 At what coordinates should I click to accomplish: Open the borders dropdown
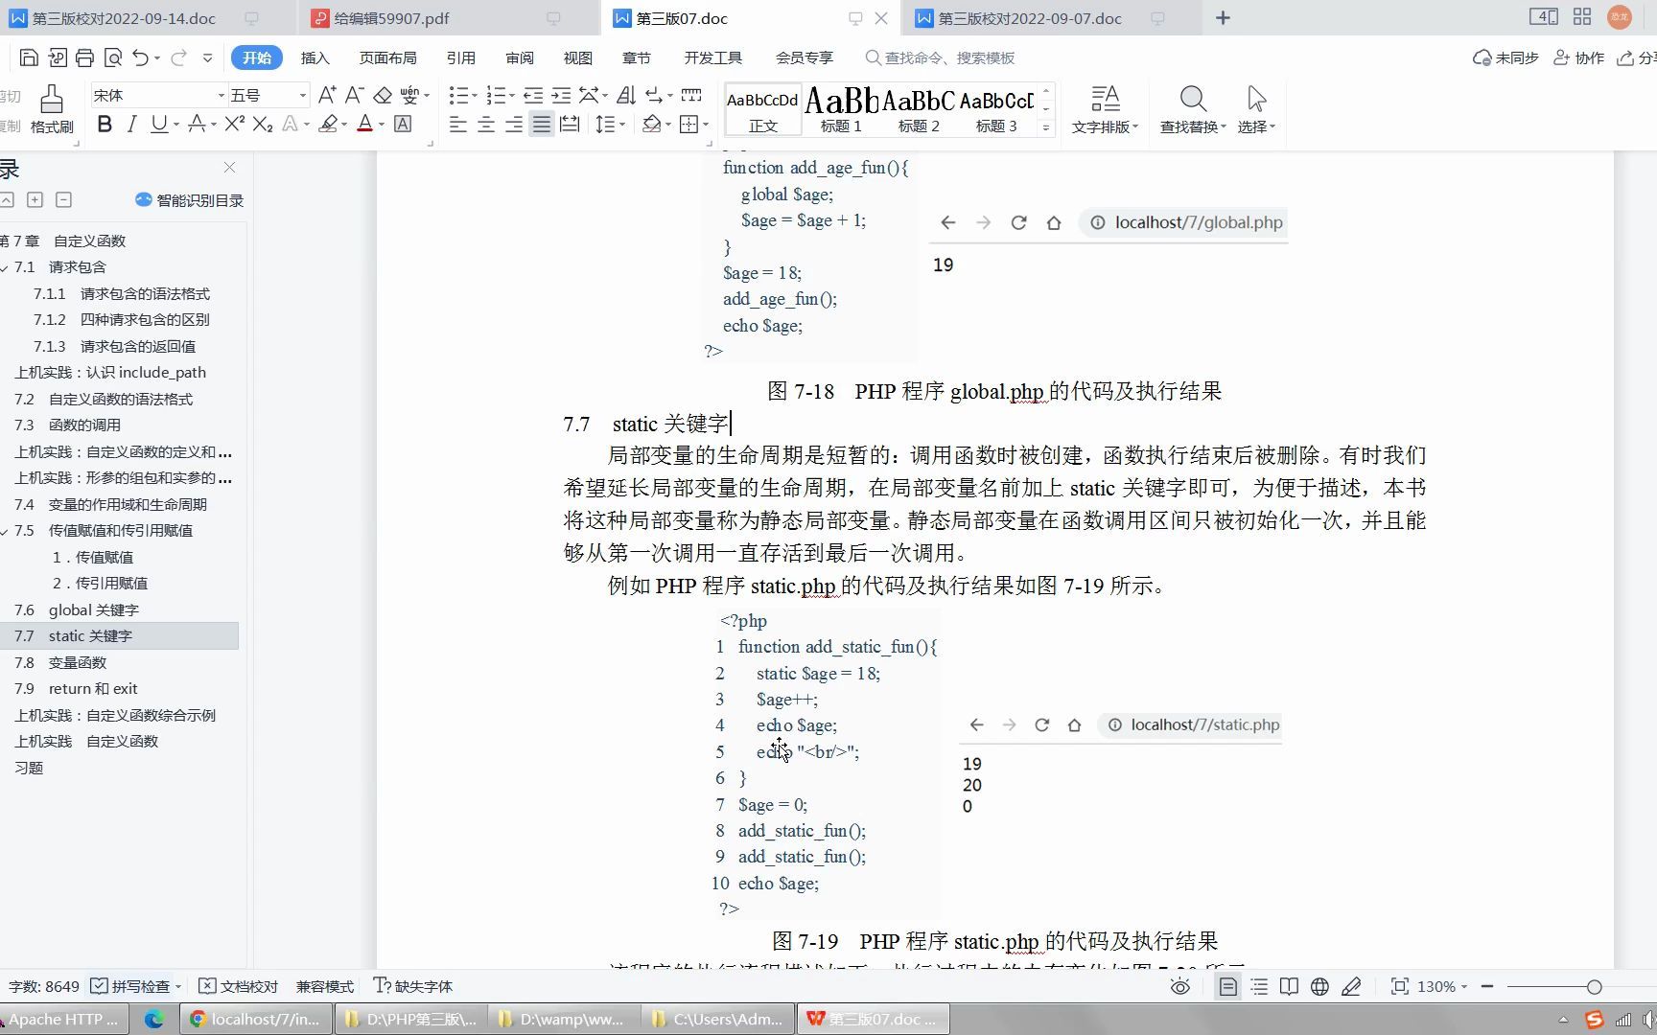(706, 125)
